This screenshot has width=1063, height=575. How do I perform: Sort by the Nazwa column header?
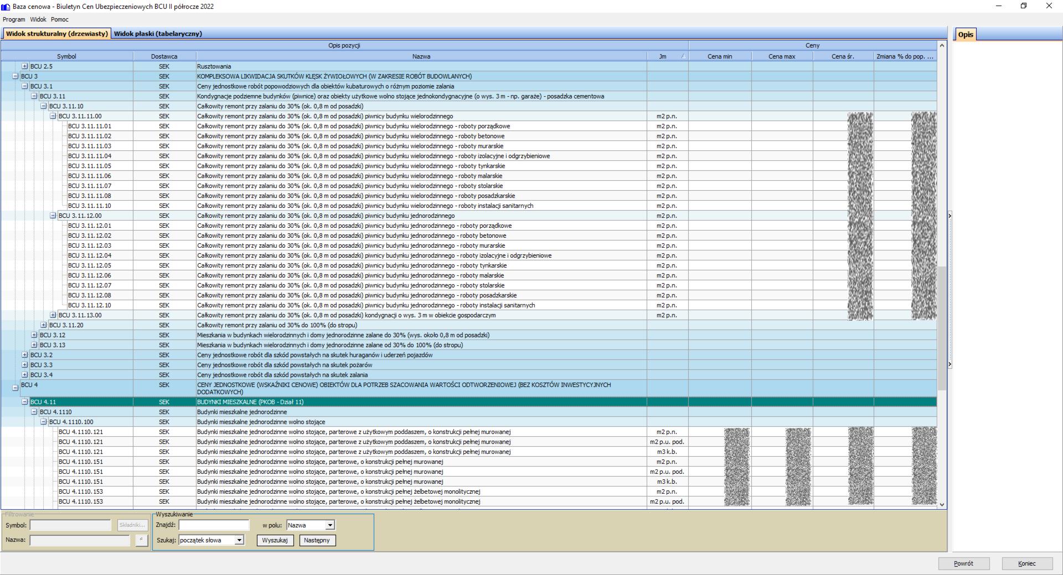[421, 56]
